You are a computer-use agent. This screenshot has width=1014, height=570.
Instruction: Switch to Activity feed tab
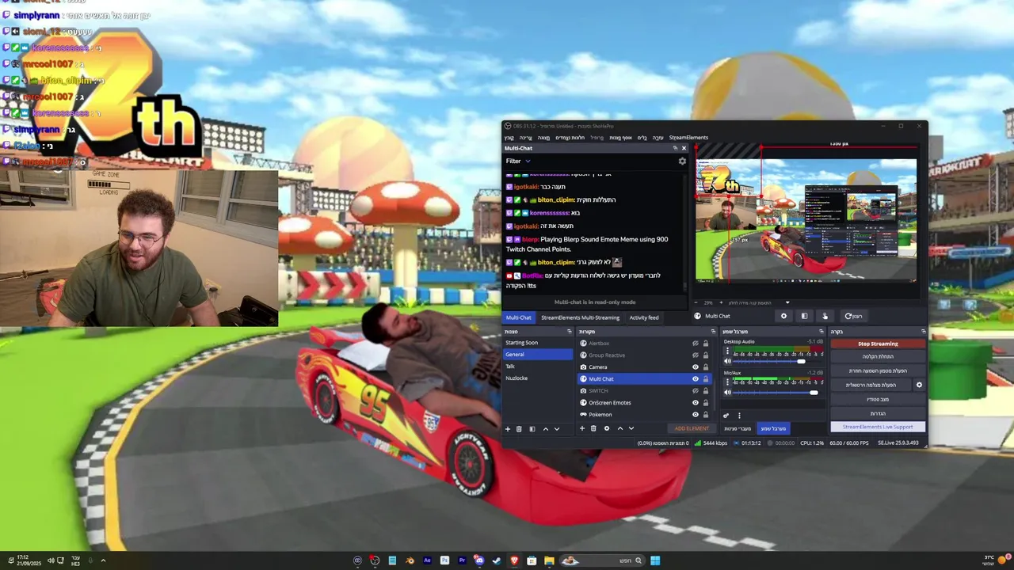[644, 317]
